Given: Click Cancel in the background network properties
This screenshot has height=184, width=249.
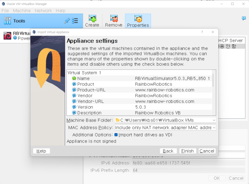Looking at the screenshot, I should point(236,178).
